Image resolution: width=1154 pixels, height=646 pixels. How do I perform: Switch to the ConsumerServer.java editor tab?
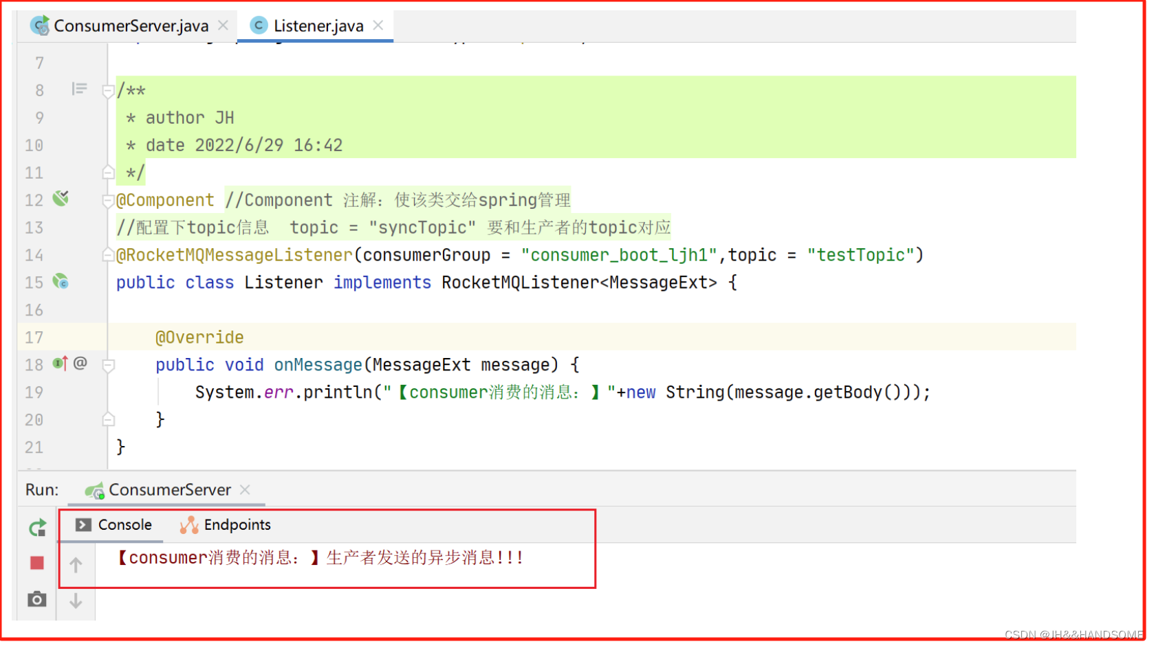tap(131, 26)
